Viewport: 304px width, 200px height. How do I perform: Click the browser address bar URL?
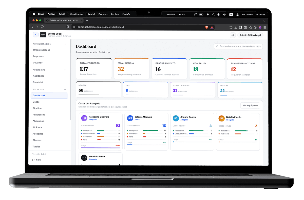point(101,27)
